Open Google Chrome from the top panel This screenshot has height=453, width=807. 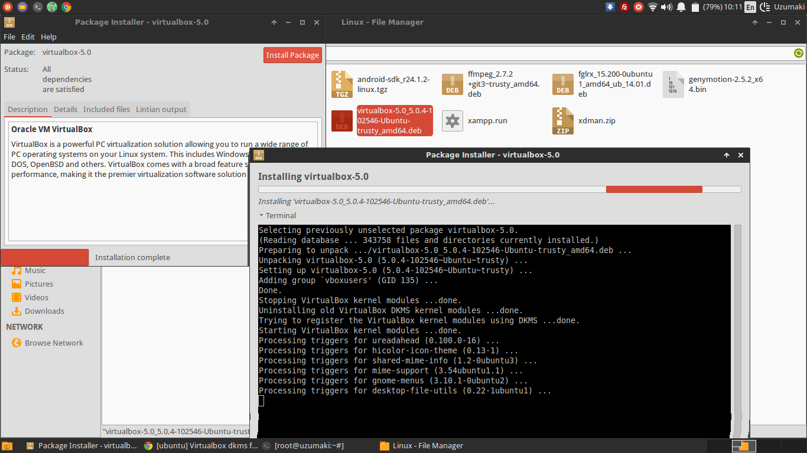[x=66, y=7]
